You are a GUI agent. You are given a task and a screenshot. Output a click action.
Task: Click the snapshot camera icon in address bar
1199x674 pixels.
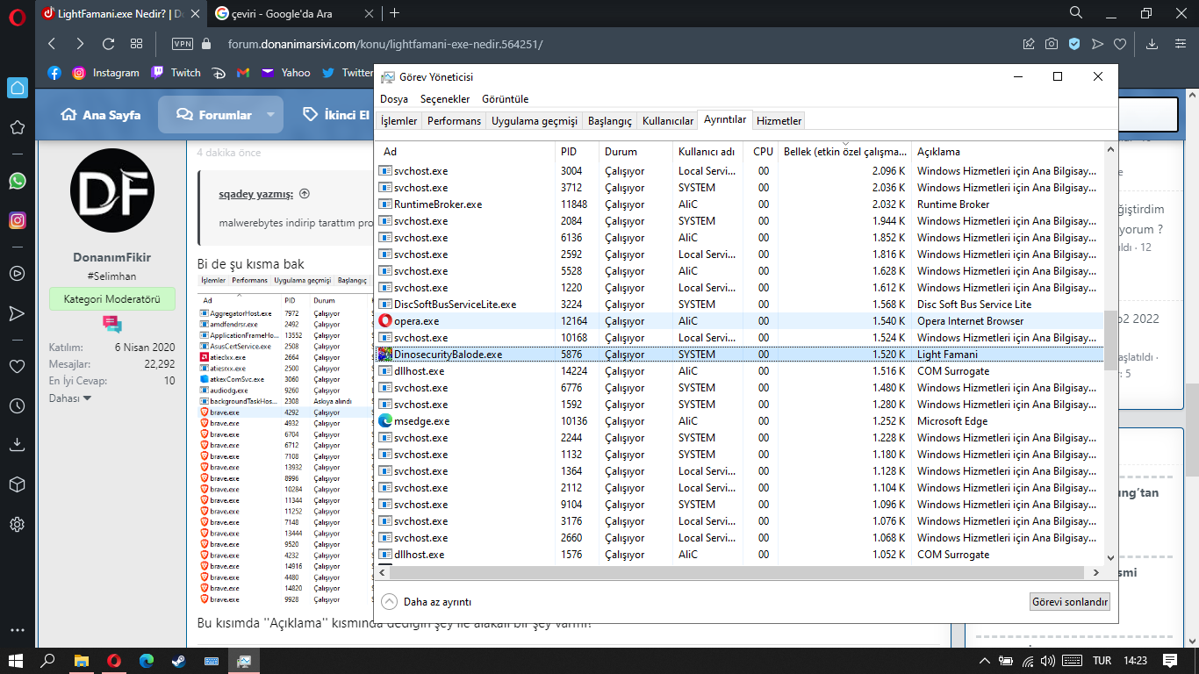[1052, 44]
